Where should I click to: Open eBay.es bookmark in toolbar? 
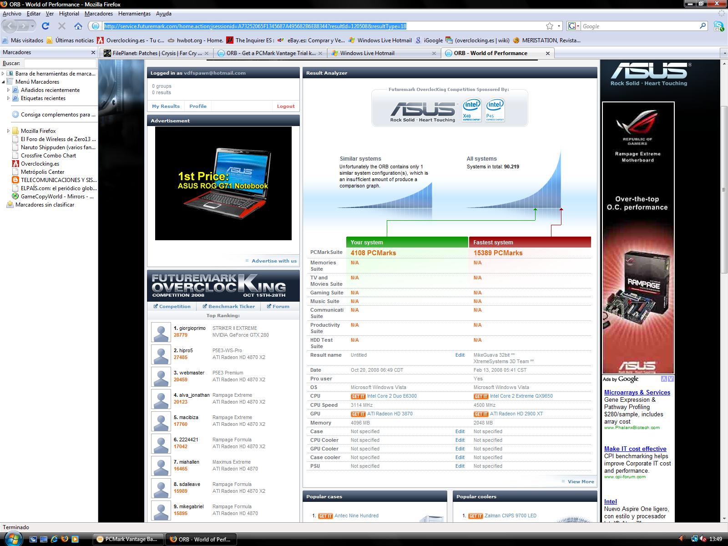click(311, 40)
